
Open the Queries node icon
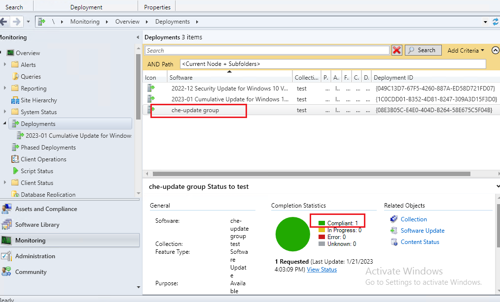pos(15,76)
